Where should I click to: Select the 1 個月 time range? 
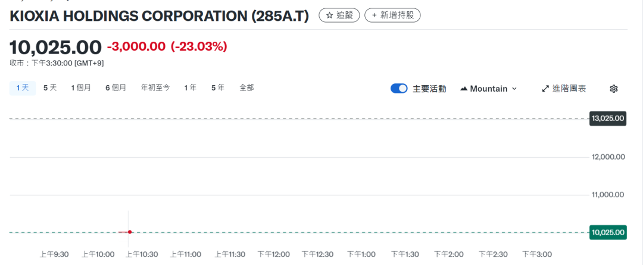(81, 88)
